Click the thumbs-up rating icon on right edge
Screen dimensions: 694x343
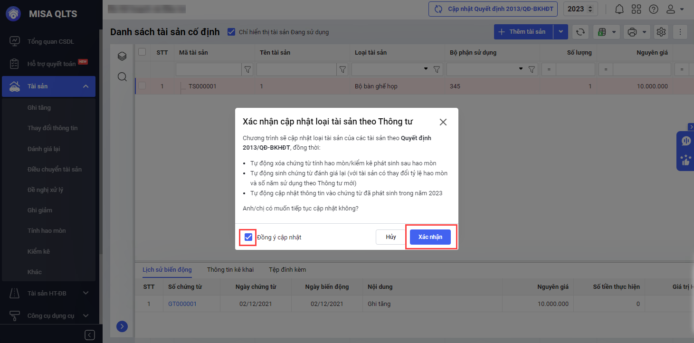pyautogui.click(x=685, y=160)
